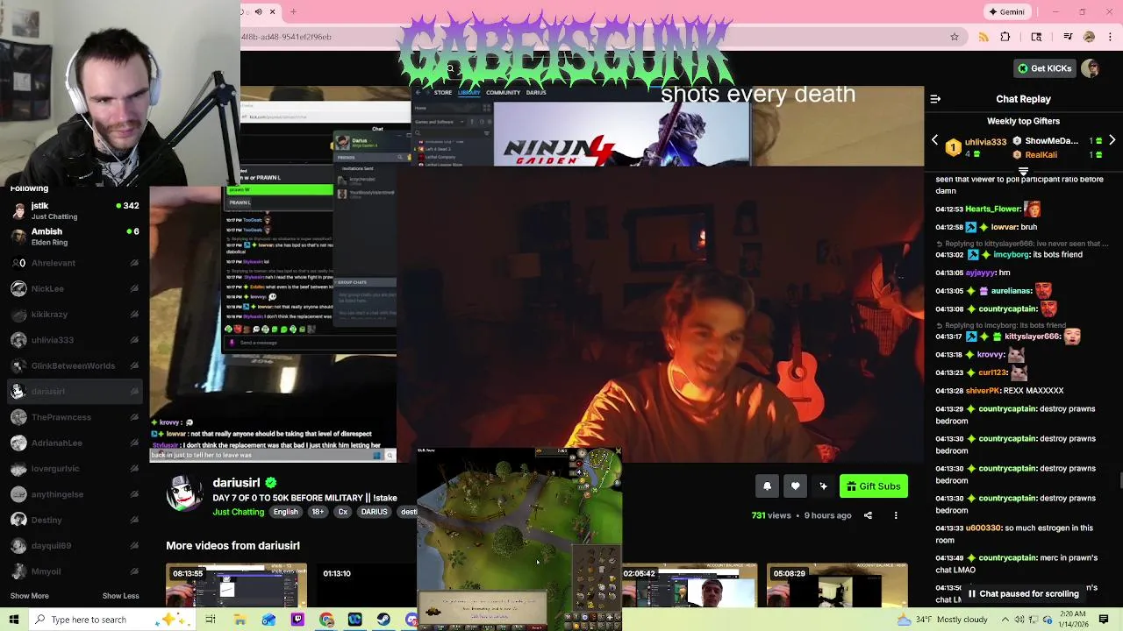Show previous weekly top gifters
Screen dimensions: 1123x631
click(x=935, y=140)
